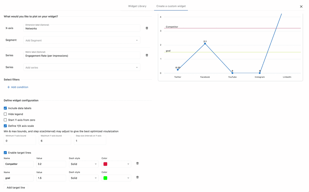
Task: Open the red Competitor color swatch
Action: pyautogui.click(x=105, y=164)
